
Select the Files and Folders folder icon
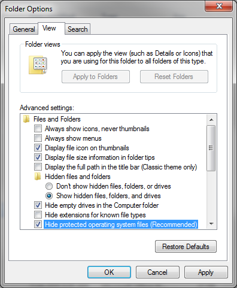coord(26,119)
